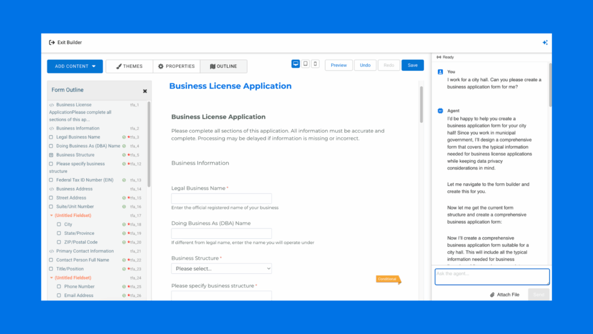Viewport: 593px width, 334px height.
Task: Click the orange Conditional tag marker
Action: tap(387, 279)
